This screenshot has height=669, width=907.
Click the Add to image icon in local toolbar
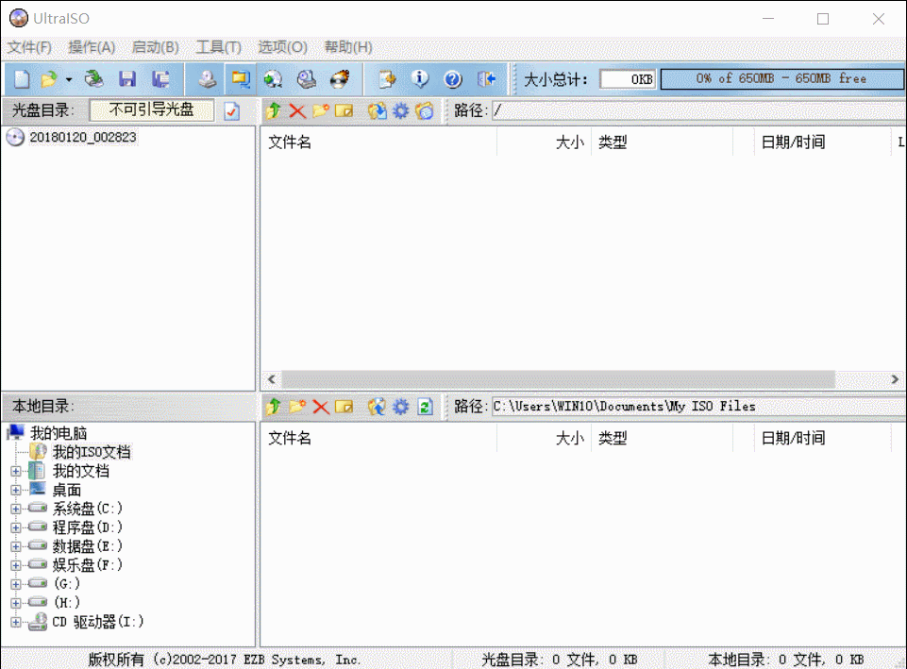point(378,407)
